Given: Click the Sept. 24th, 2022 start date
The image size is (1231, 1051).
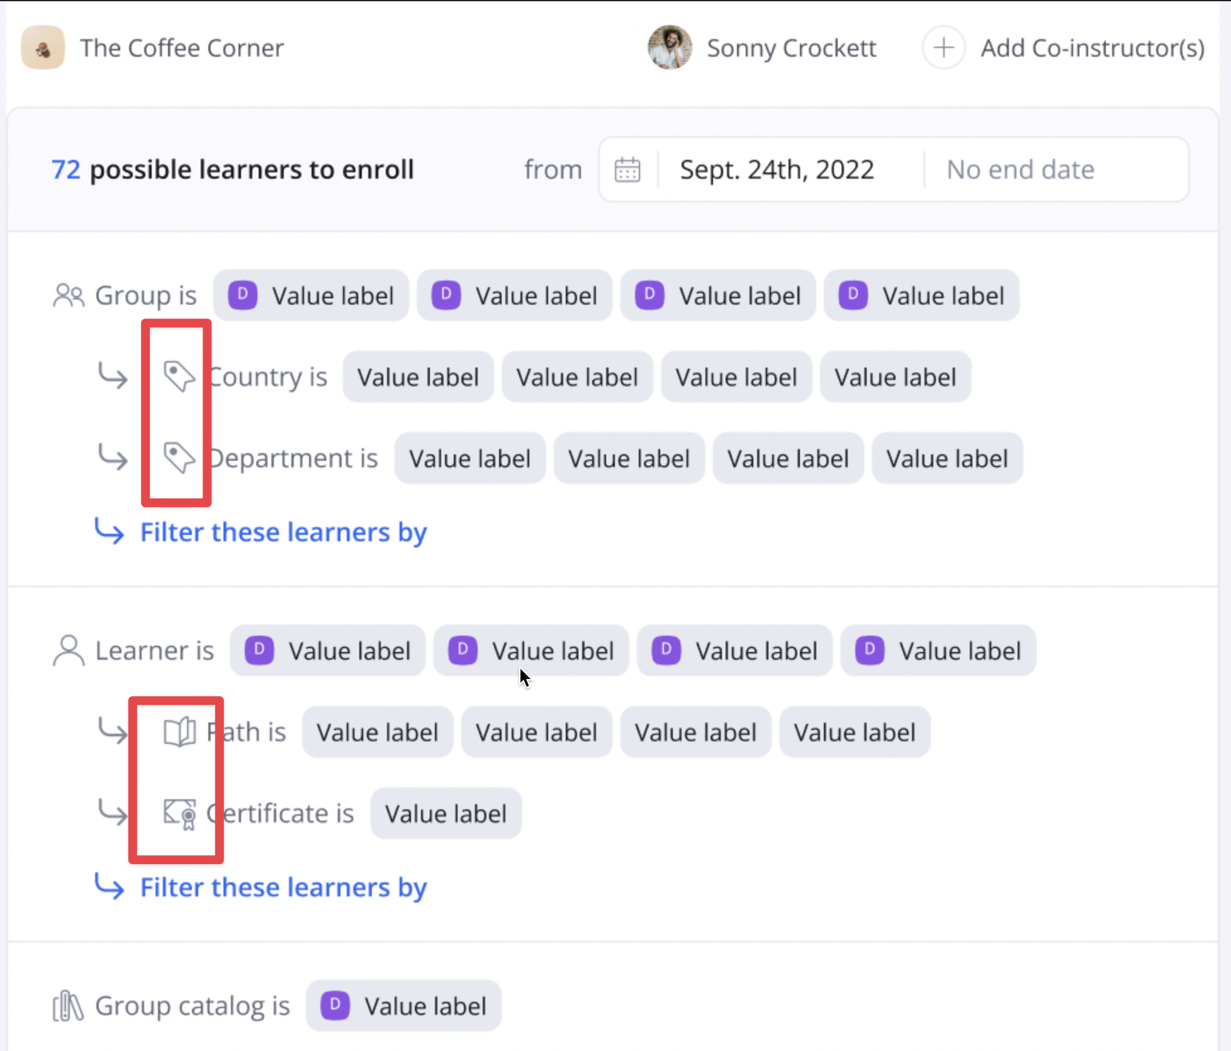Looking at the screenshot, I should click(777, 170).
